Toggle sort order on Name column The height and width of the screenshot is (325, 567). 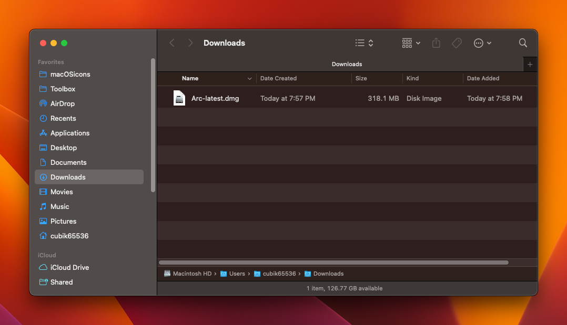click(x=249, y=79)
